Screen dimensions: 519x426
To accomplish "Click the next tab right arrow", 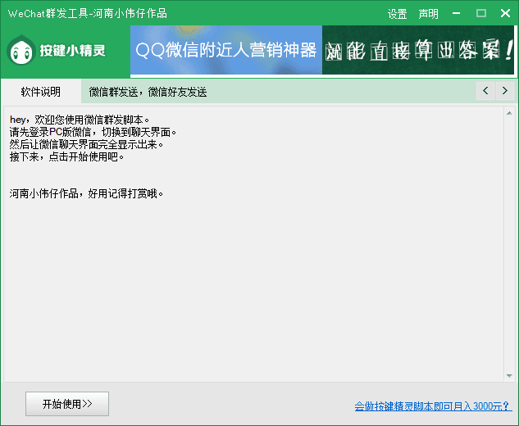I will (505, 91).
